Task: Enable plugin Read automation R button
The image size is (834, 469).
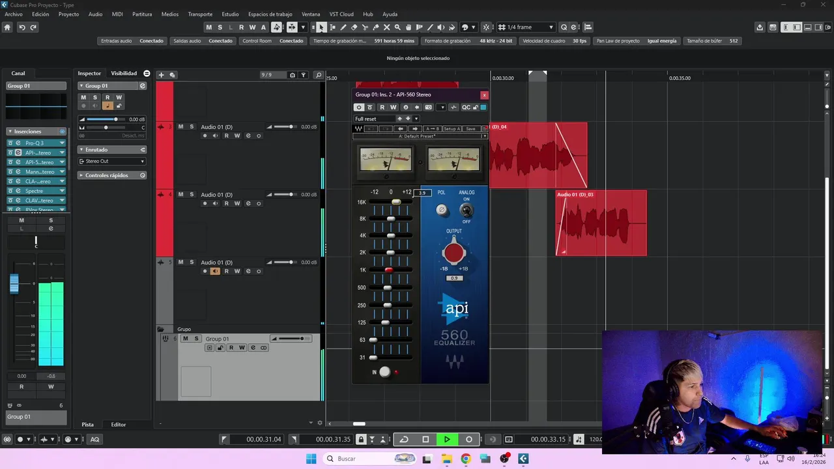Action: tap(382, 107)
